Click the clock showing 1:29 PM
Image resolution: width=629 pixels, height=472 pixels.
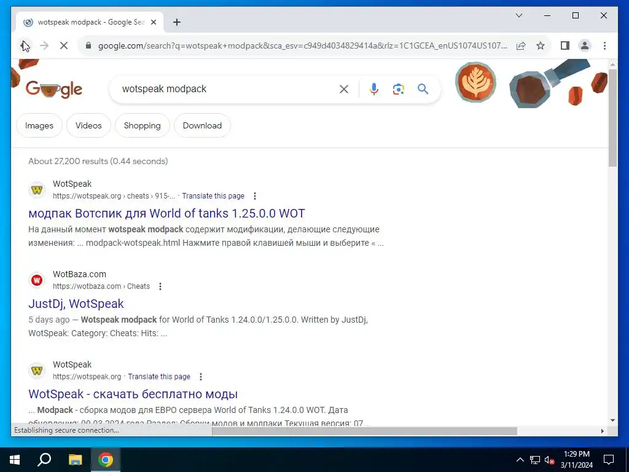pos(576,454)
